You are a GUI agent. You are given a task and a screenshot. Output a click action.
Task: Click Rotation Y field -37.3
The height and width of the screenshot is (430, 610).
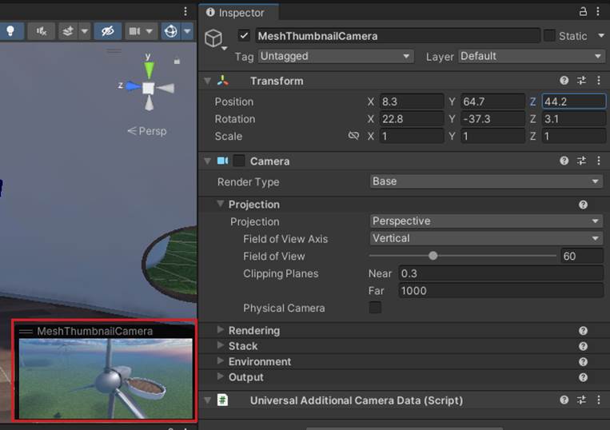pos(492,119)
